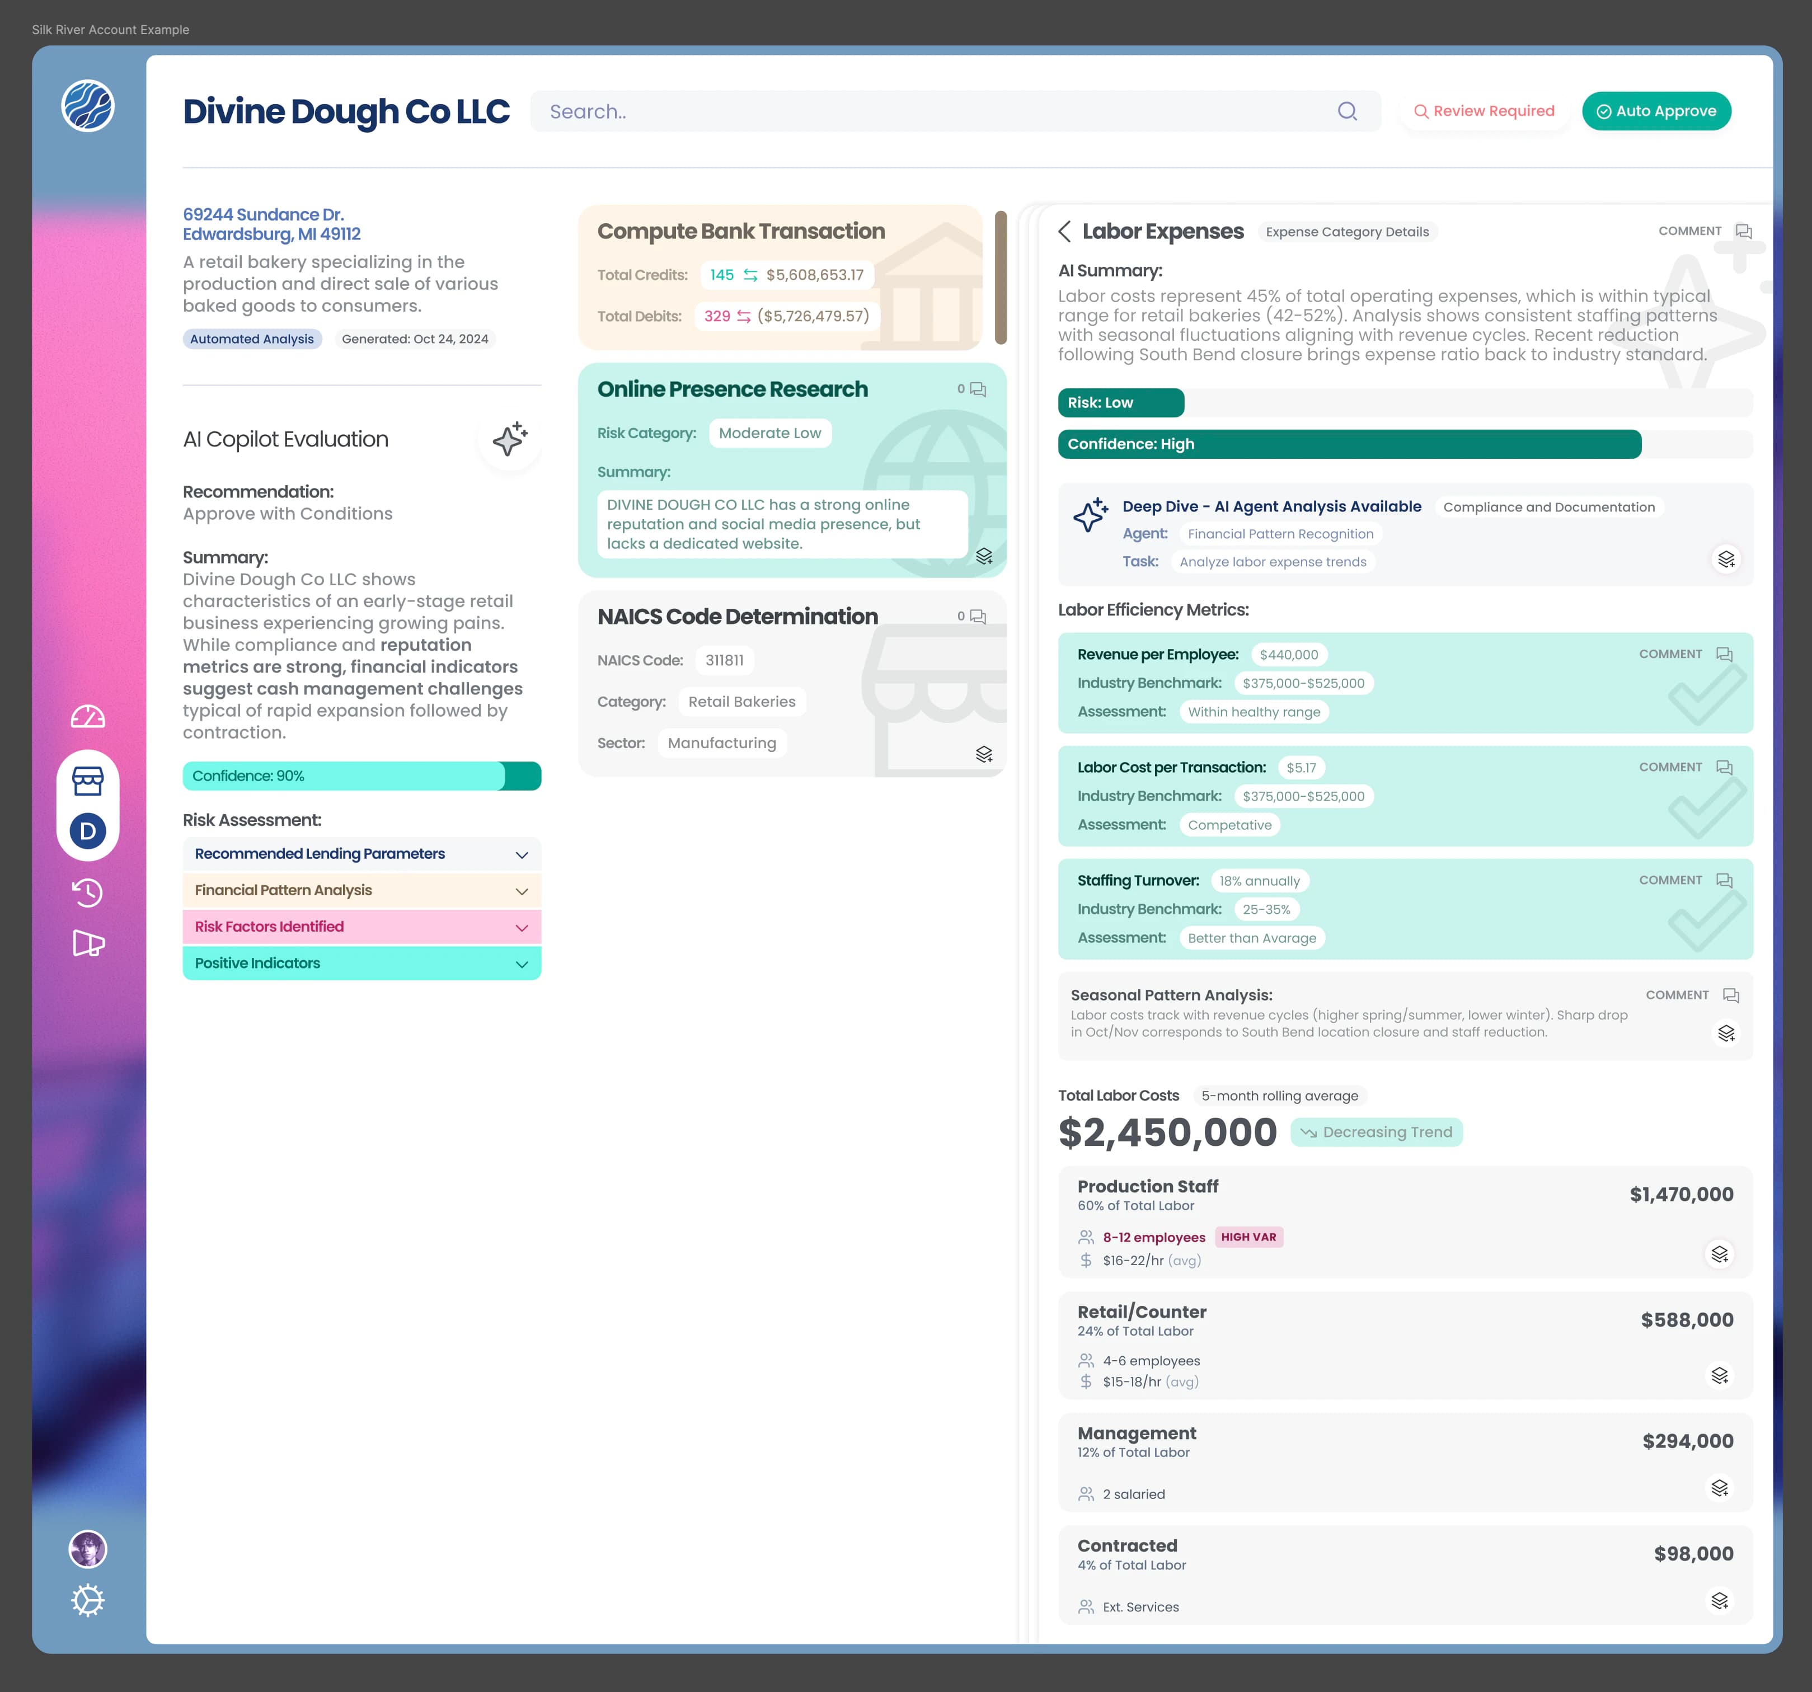Viewport: 1812px width, 1692px height.
Task: Comment on Revenue per Employee metric
Action: tap(1686, 654)
